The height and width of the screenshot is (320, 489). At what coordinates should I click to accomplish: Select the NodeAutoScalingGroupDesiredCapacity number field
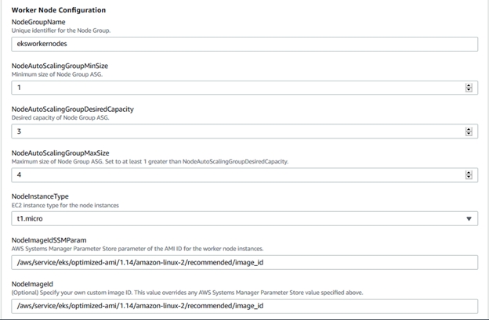tap(235, 131)
